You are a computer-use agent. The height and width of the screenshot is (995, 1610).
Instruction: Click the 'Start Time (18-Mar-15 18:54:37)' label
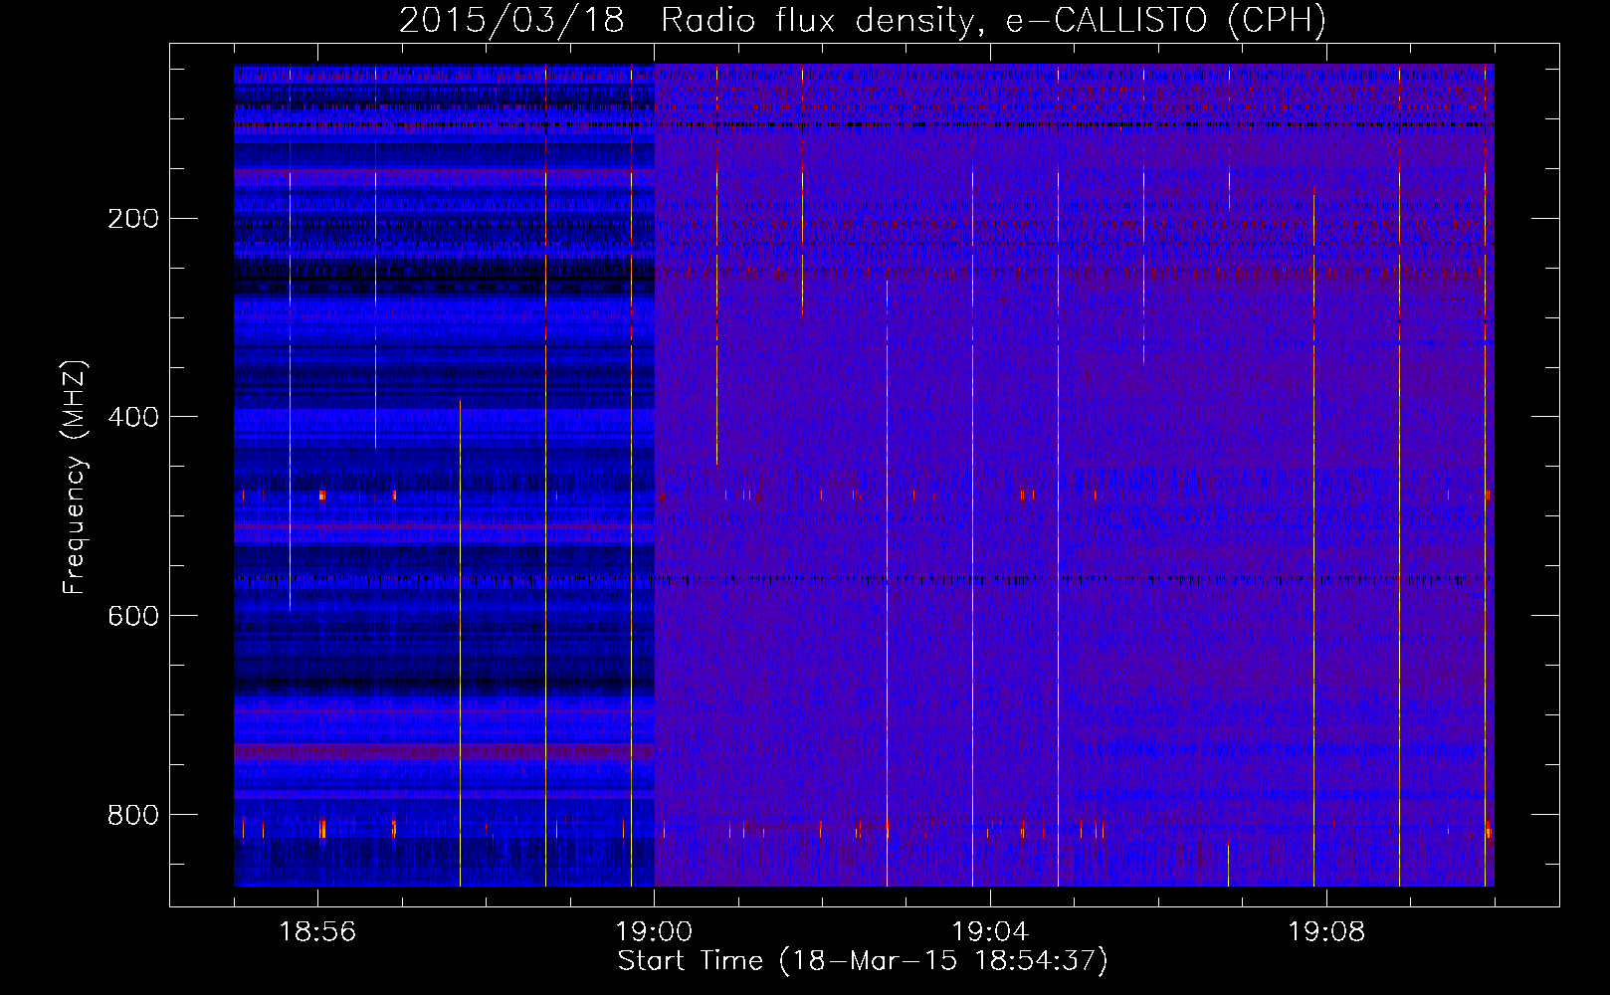click(863, 961)
